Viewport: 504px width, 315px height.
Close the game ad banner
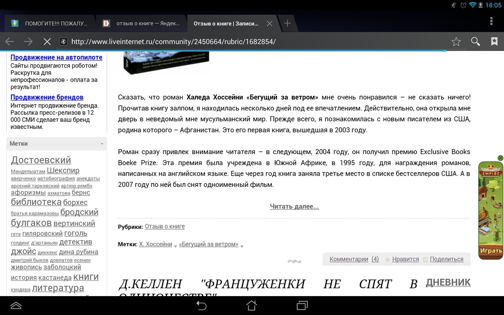point(500,158)
